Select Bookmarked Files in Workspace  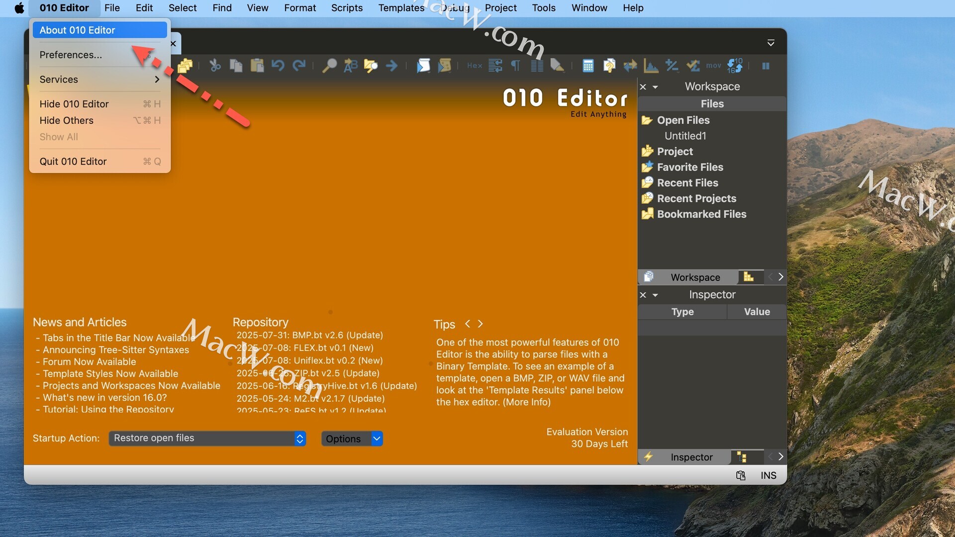[701, 214]
